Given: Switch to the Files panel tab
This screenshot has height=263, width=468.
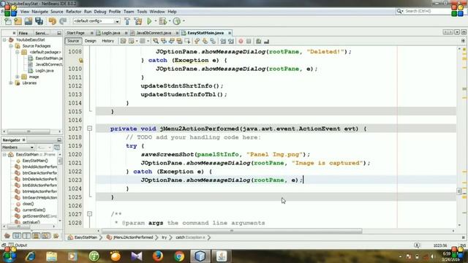Looking at the screenshot, I should tap(23, 33).
